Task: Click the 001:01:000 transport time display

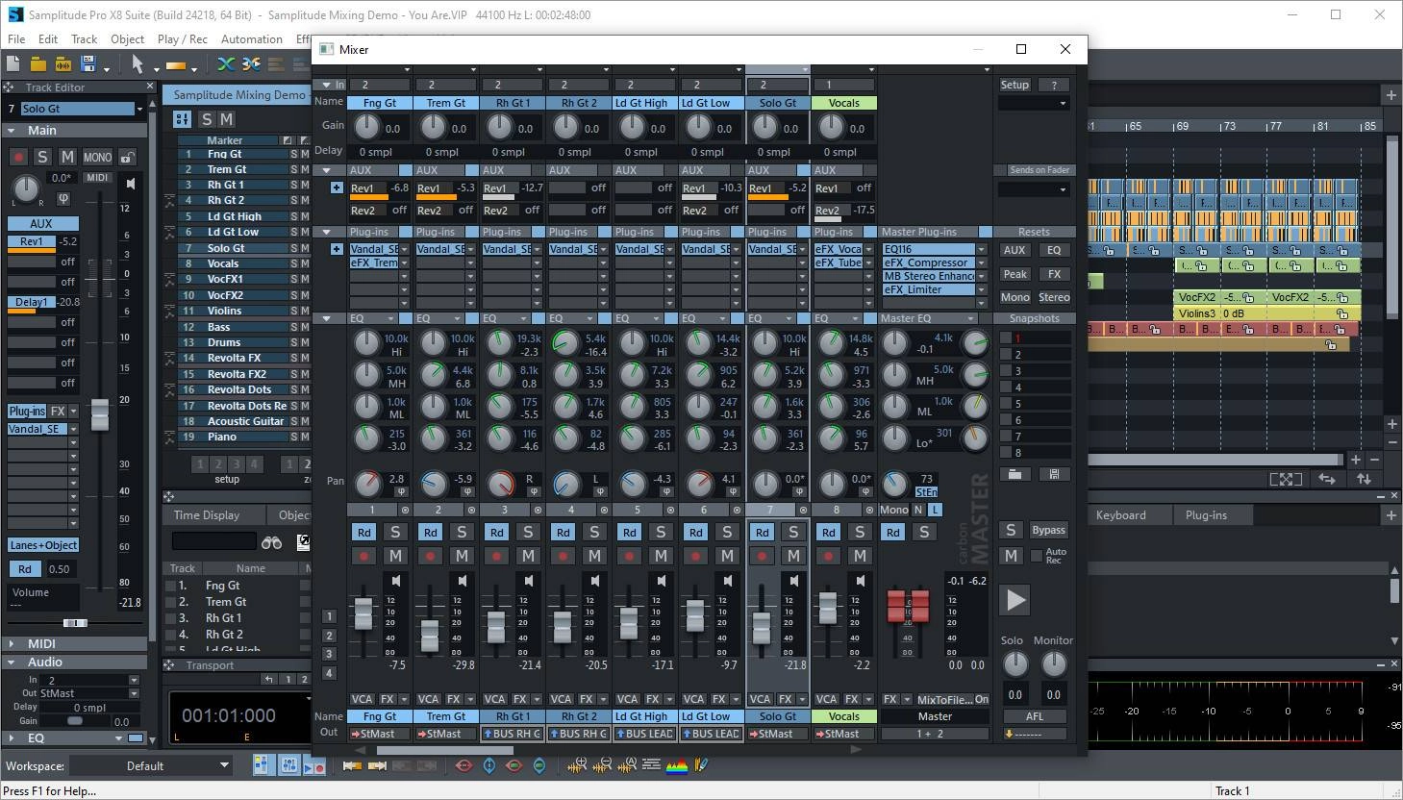Action: click(x=229, y=715)
